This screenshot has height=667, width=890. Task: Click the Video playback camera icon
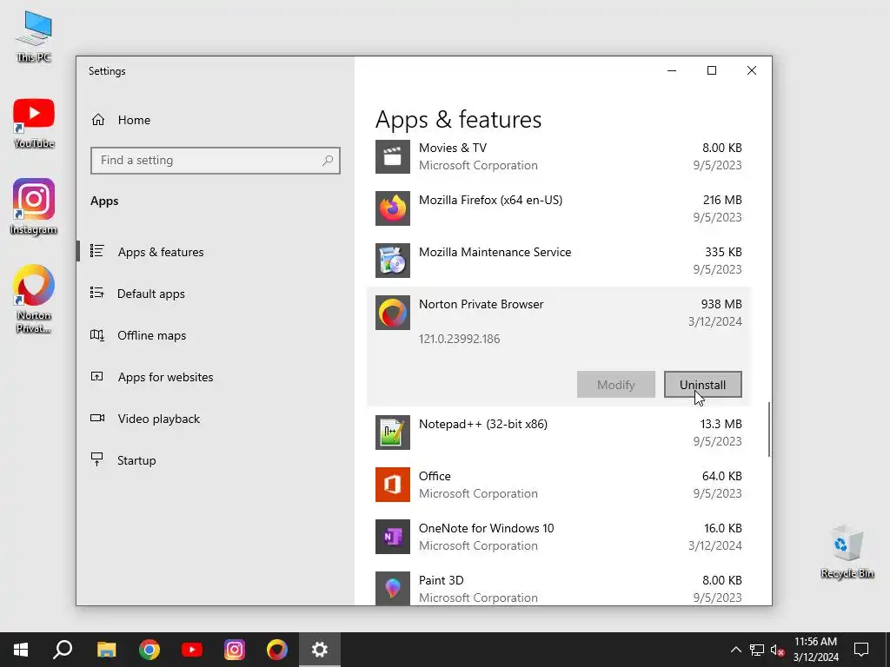[x=97, y=418]
